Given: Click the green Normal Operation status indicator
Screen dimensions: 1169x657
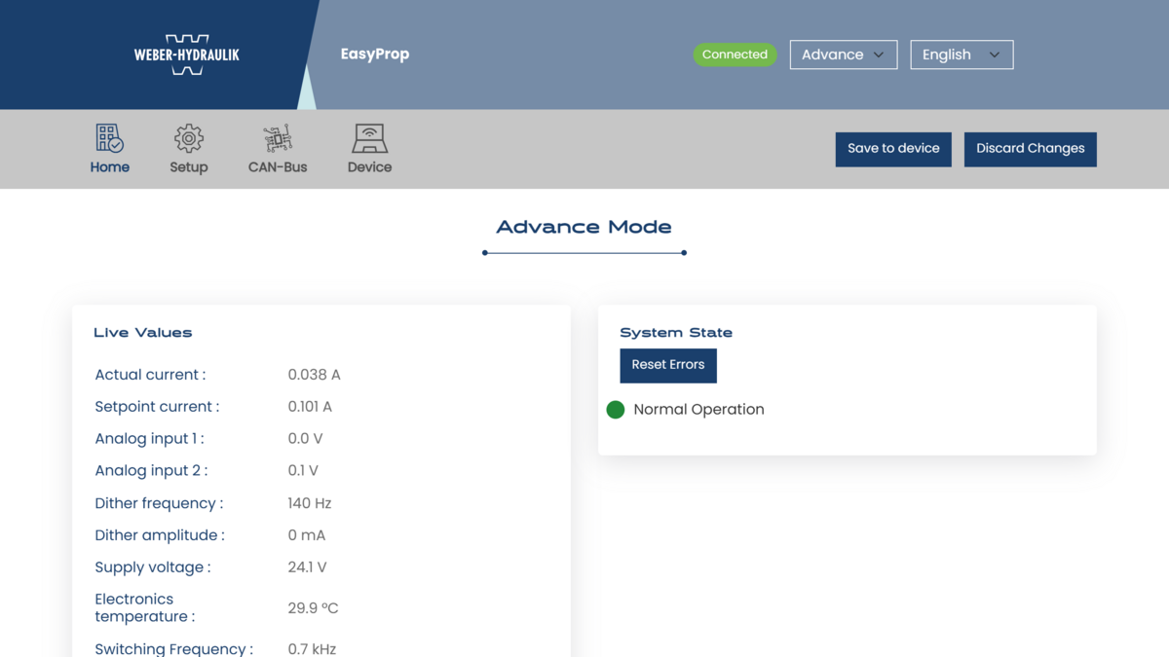Looking at the screenshot, I should 616,410.
